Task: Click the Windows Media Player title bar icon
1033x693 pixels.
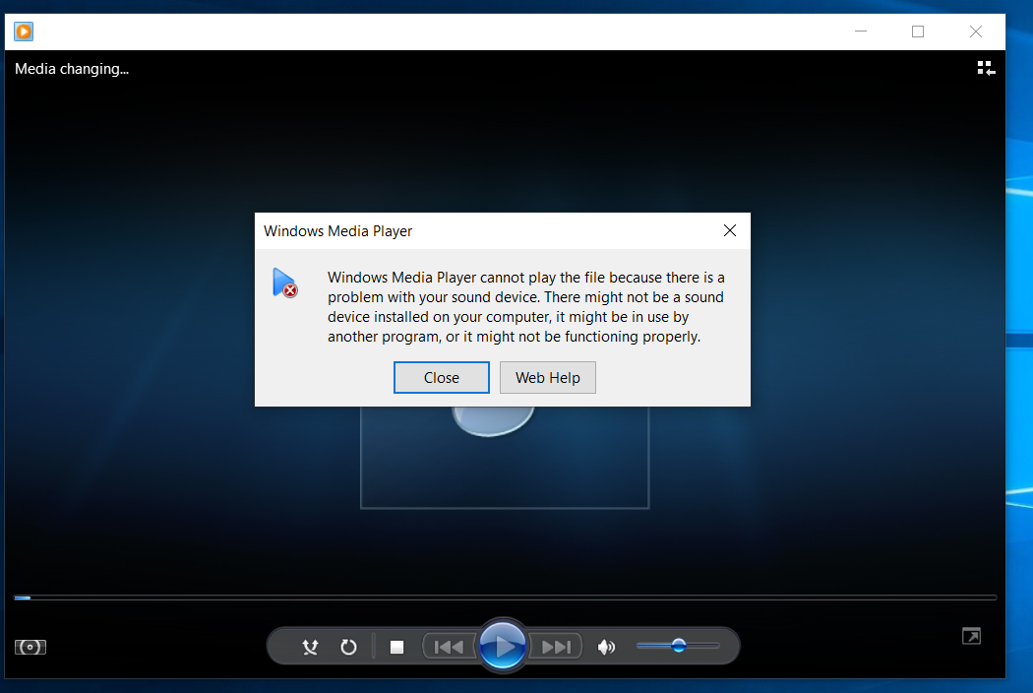Action: point(23,31)
